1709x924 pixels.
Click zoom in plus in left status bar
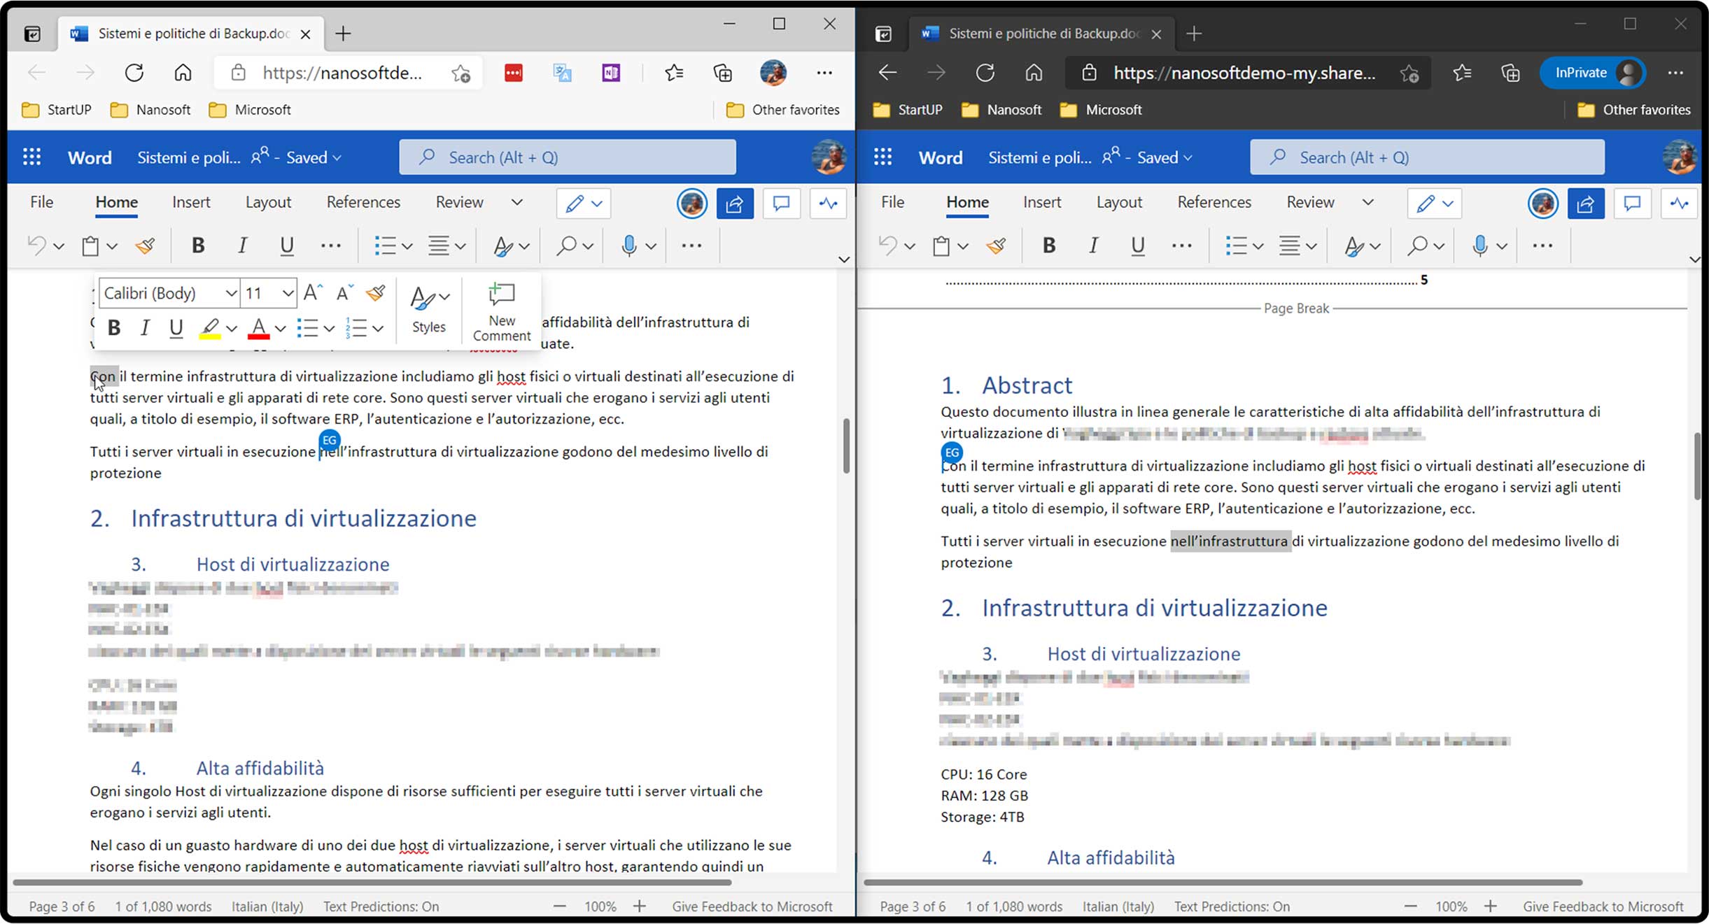[640, 907]
